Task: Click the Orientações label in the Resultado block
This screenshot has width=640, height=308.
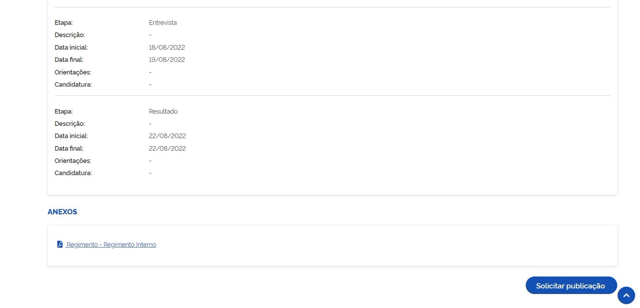Action: pos(73,161)
